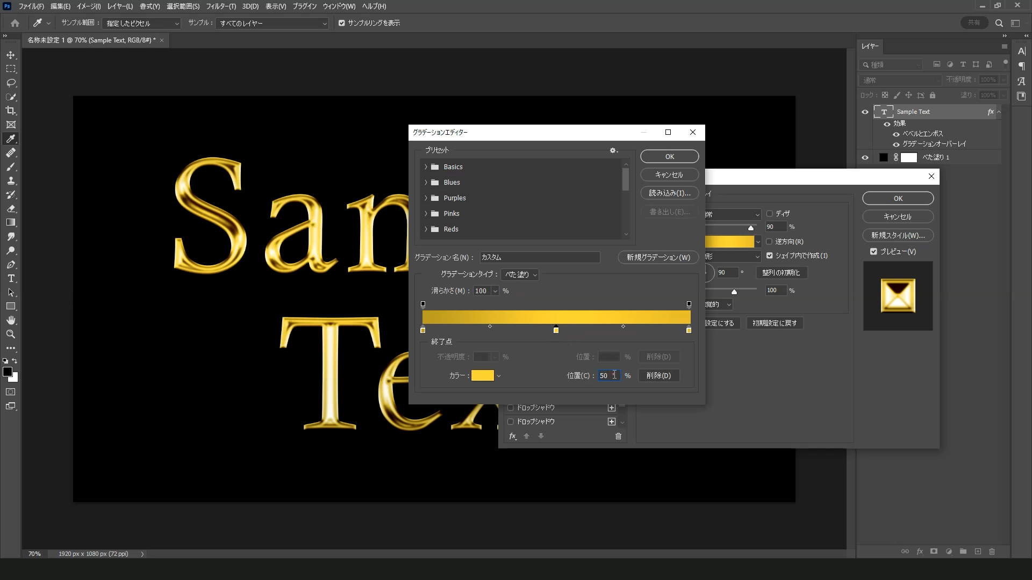The image size is (1032, 580).
Task: Select the Move tool
Action: 11,55
